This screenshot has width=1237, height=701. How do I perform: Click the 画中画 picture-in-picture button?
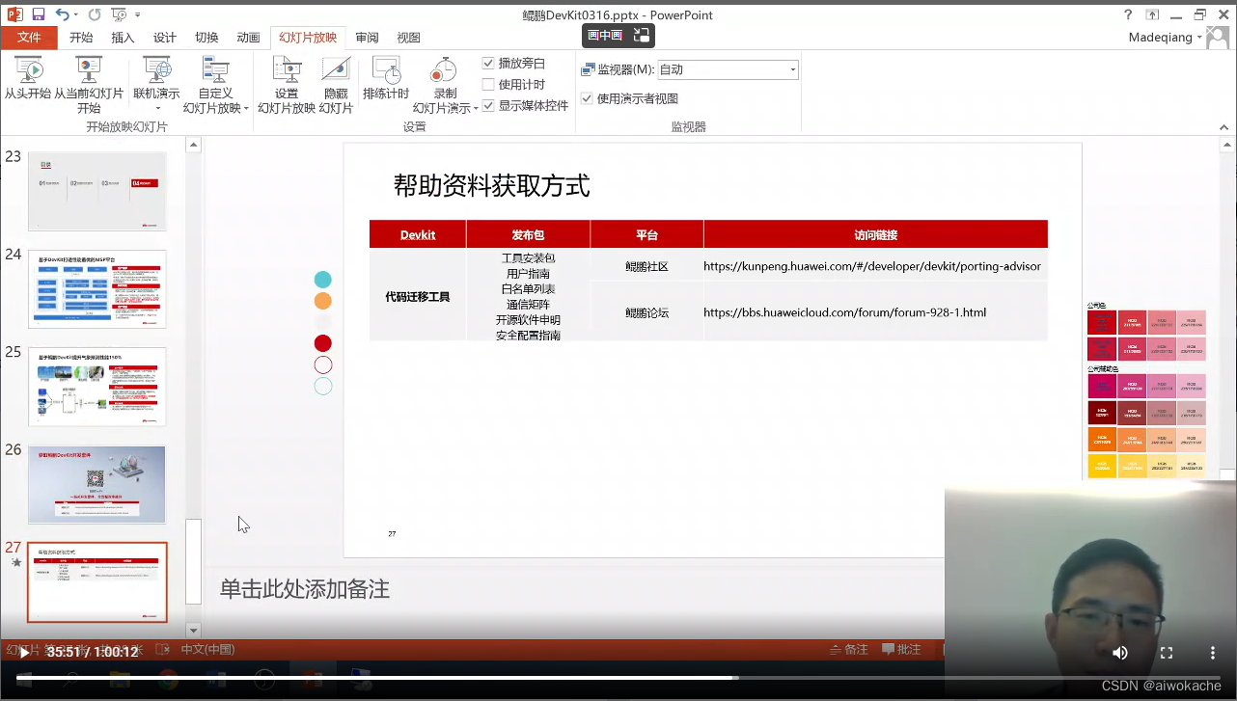click(605, 36)
